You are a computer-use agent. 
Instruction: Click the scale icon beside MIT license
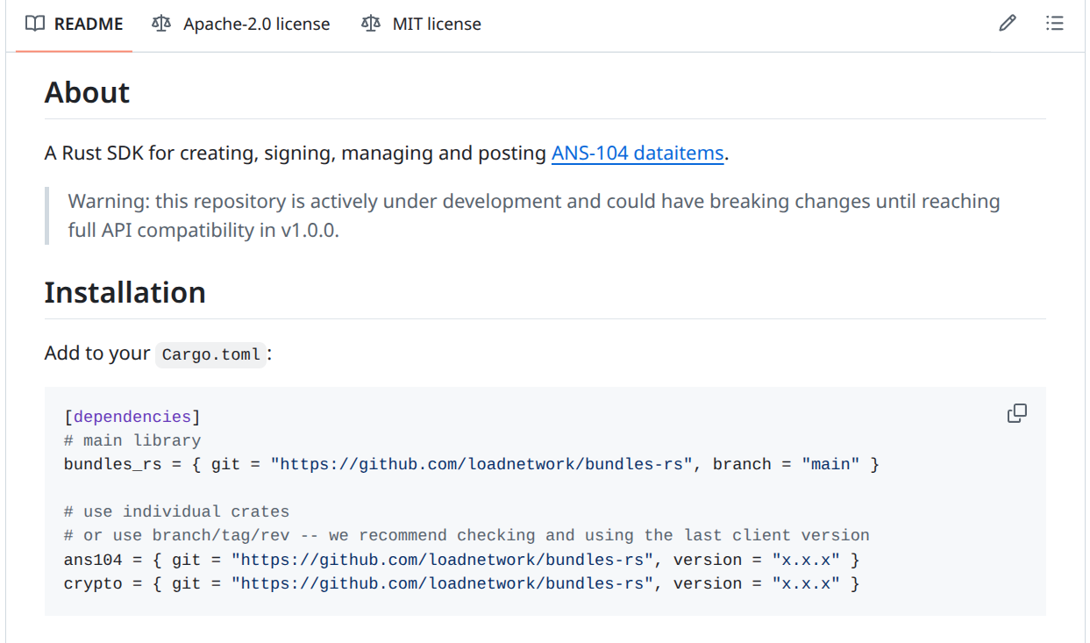pyautogui.click(x=371, y=24)
